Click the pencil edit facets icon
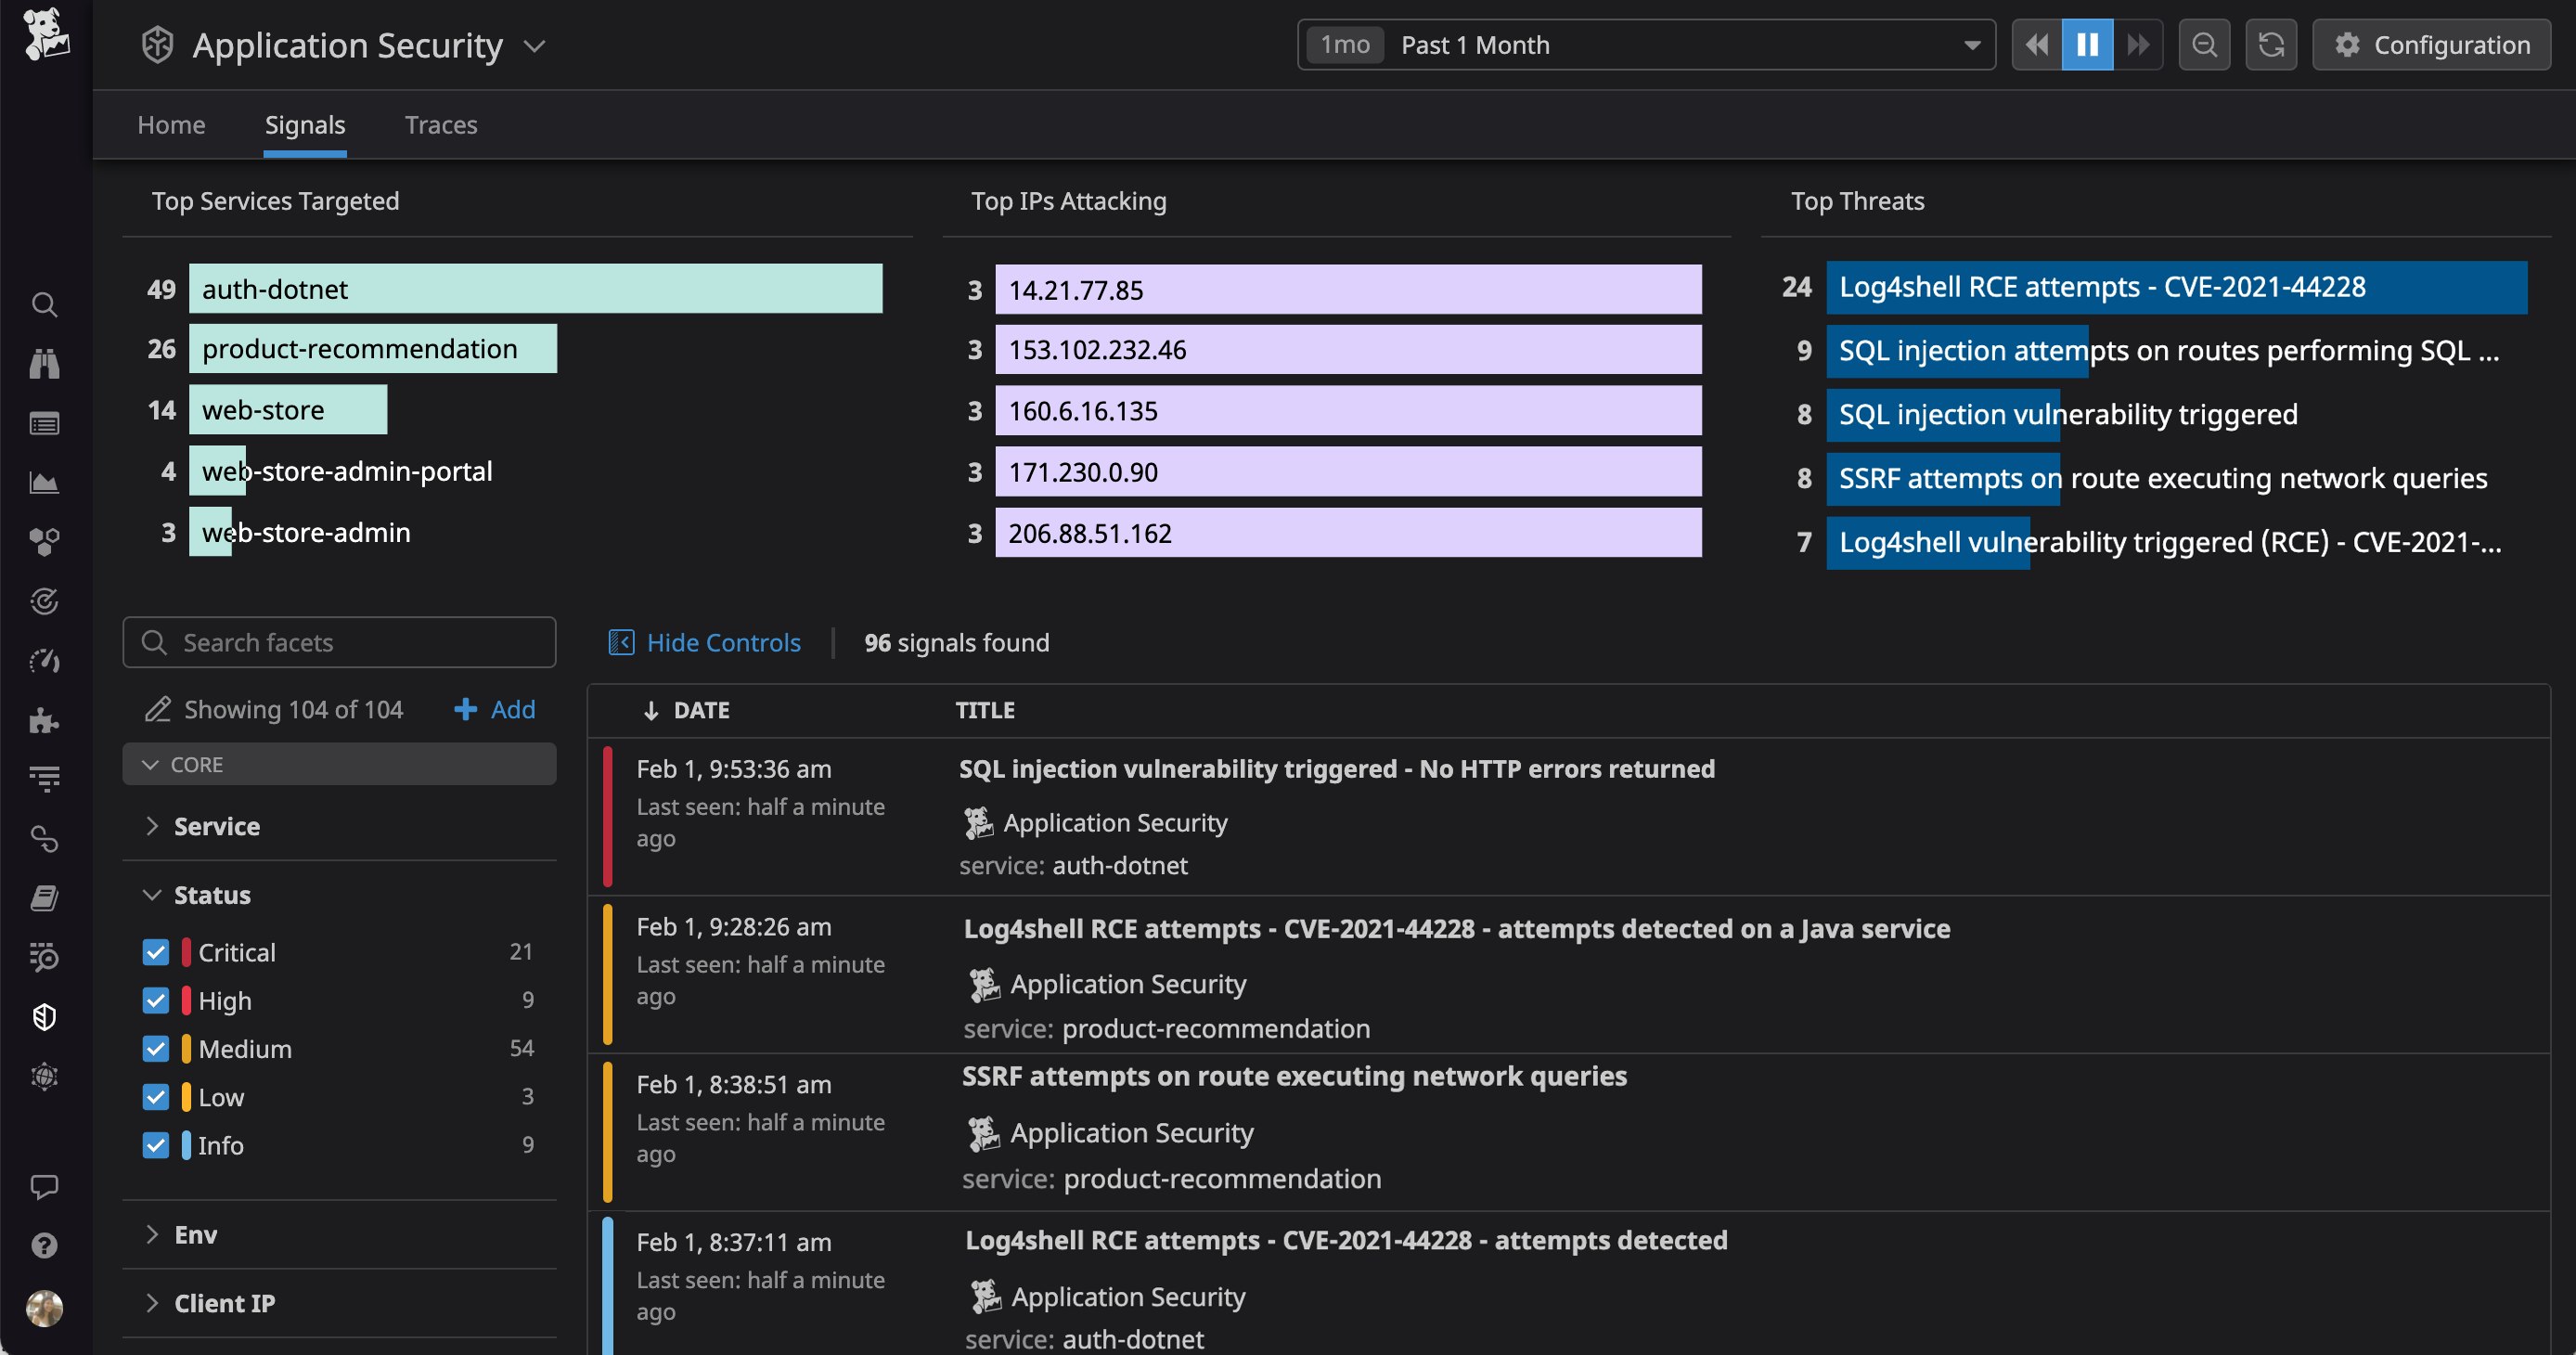The height and width of the screenshot is (1355, 2576). 157,709
